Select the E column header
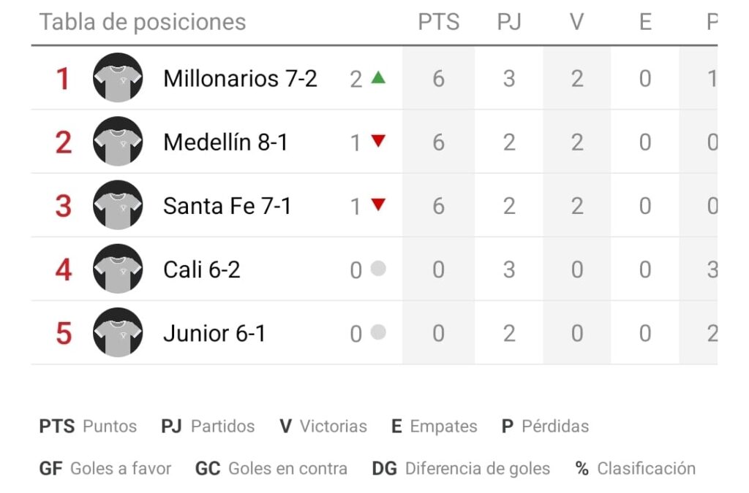The width and height of the screenshot is (749, 493). pyautogui.click(x=645, y=22)
